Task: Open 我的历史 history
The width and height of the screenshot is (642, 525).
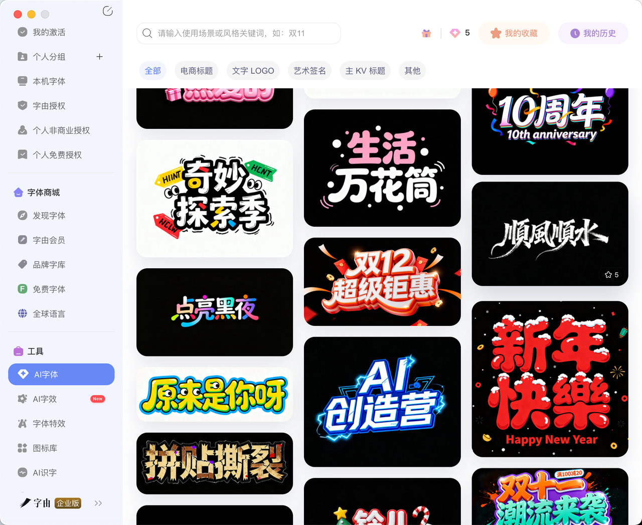Action: point(593,33)
